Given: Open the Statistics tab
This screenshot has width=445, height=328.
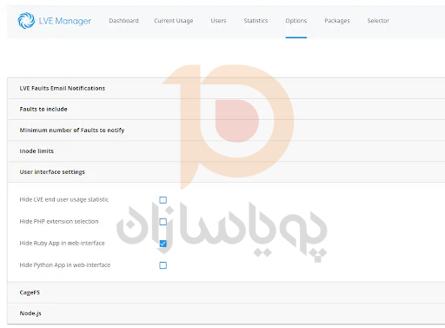Looking at the screenshot, I should click(256, 21).
